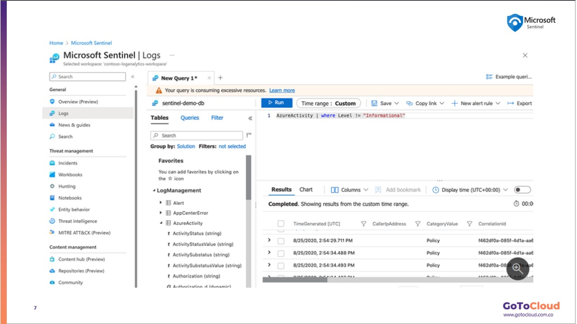Screen dimensions: 577x324
Task: Expand the Alert table node
Action: (160, 203)
